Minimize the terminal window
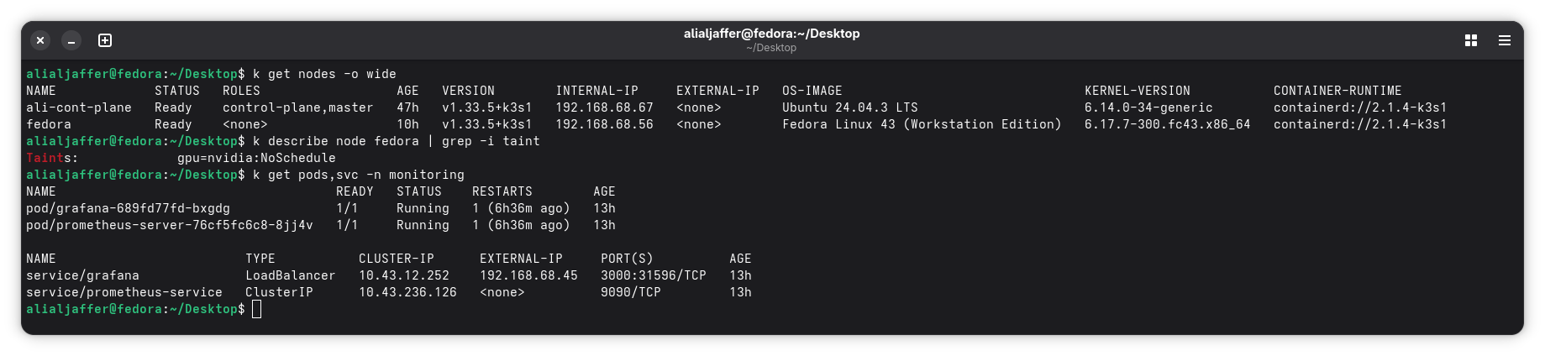The image size is (1545, 356). pos(72,40)
